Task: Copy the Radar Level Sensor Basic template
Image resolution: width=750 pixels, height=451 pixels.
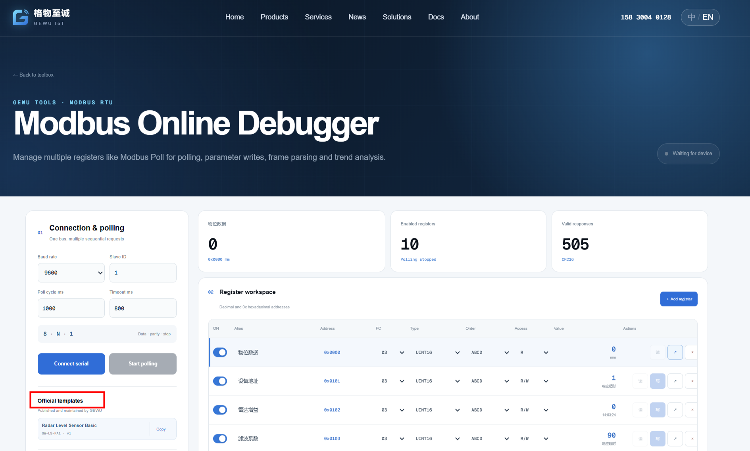Action: [x=161, y=429]
